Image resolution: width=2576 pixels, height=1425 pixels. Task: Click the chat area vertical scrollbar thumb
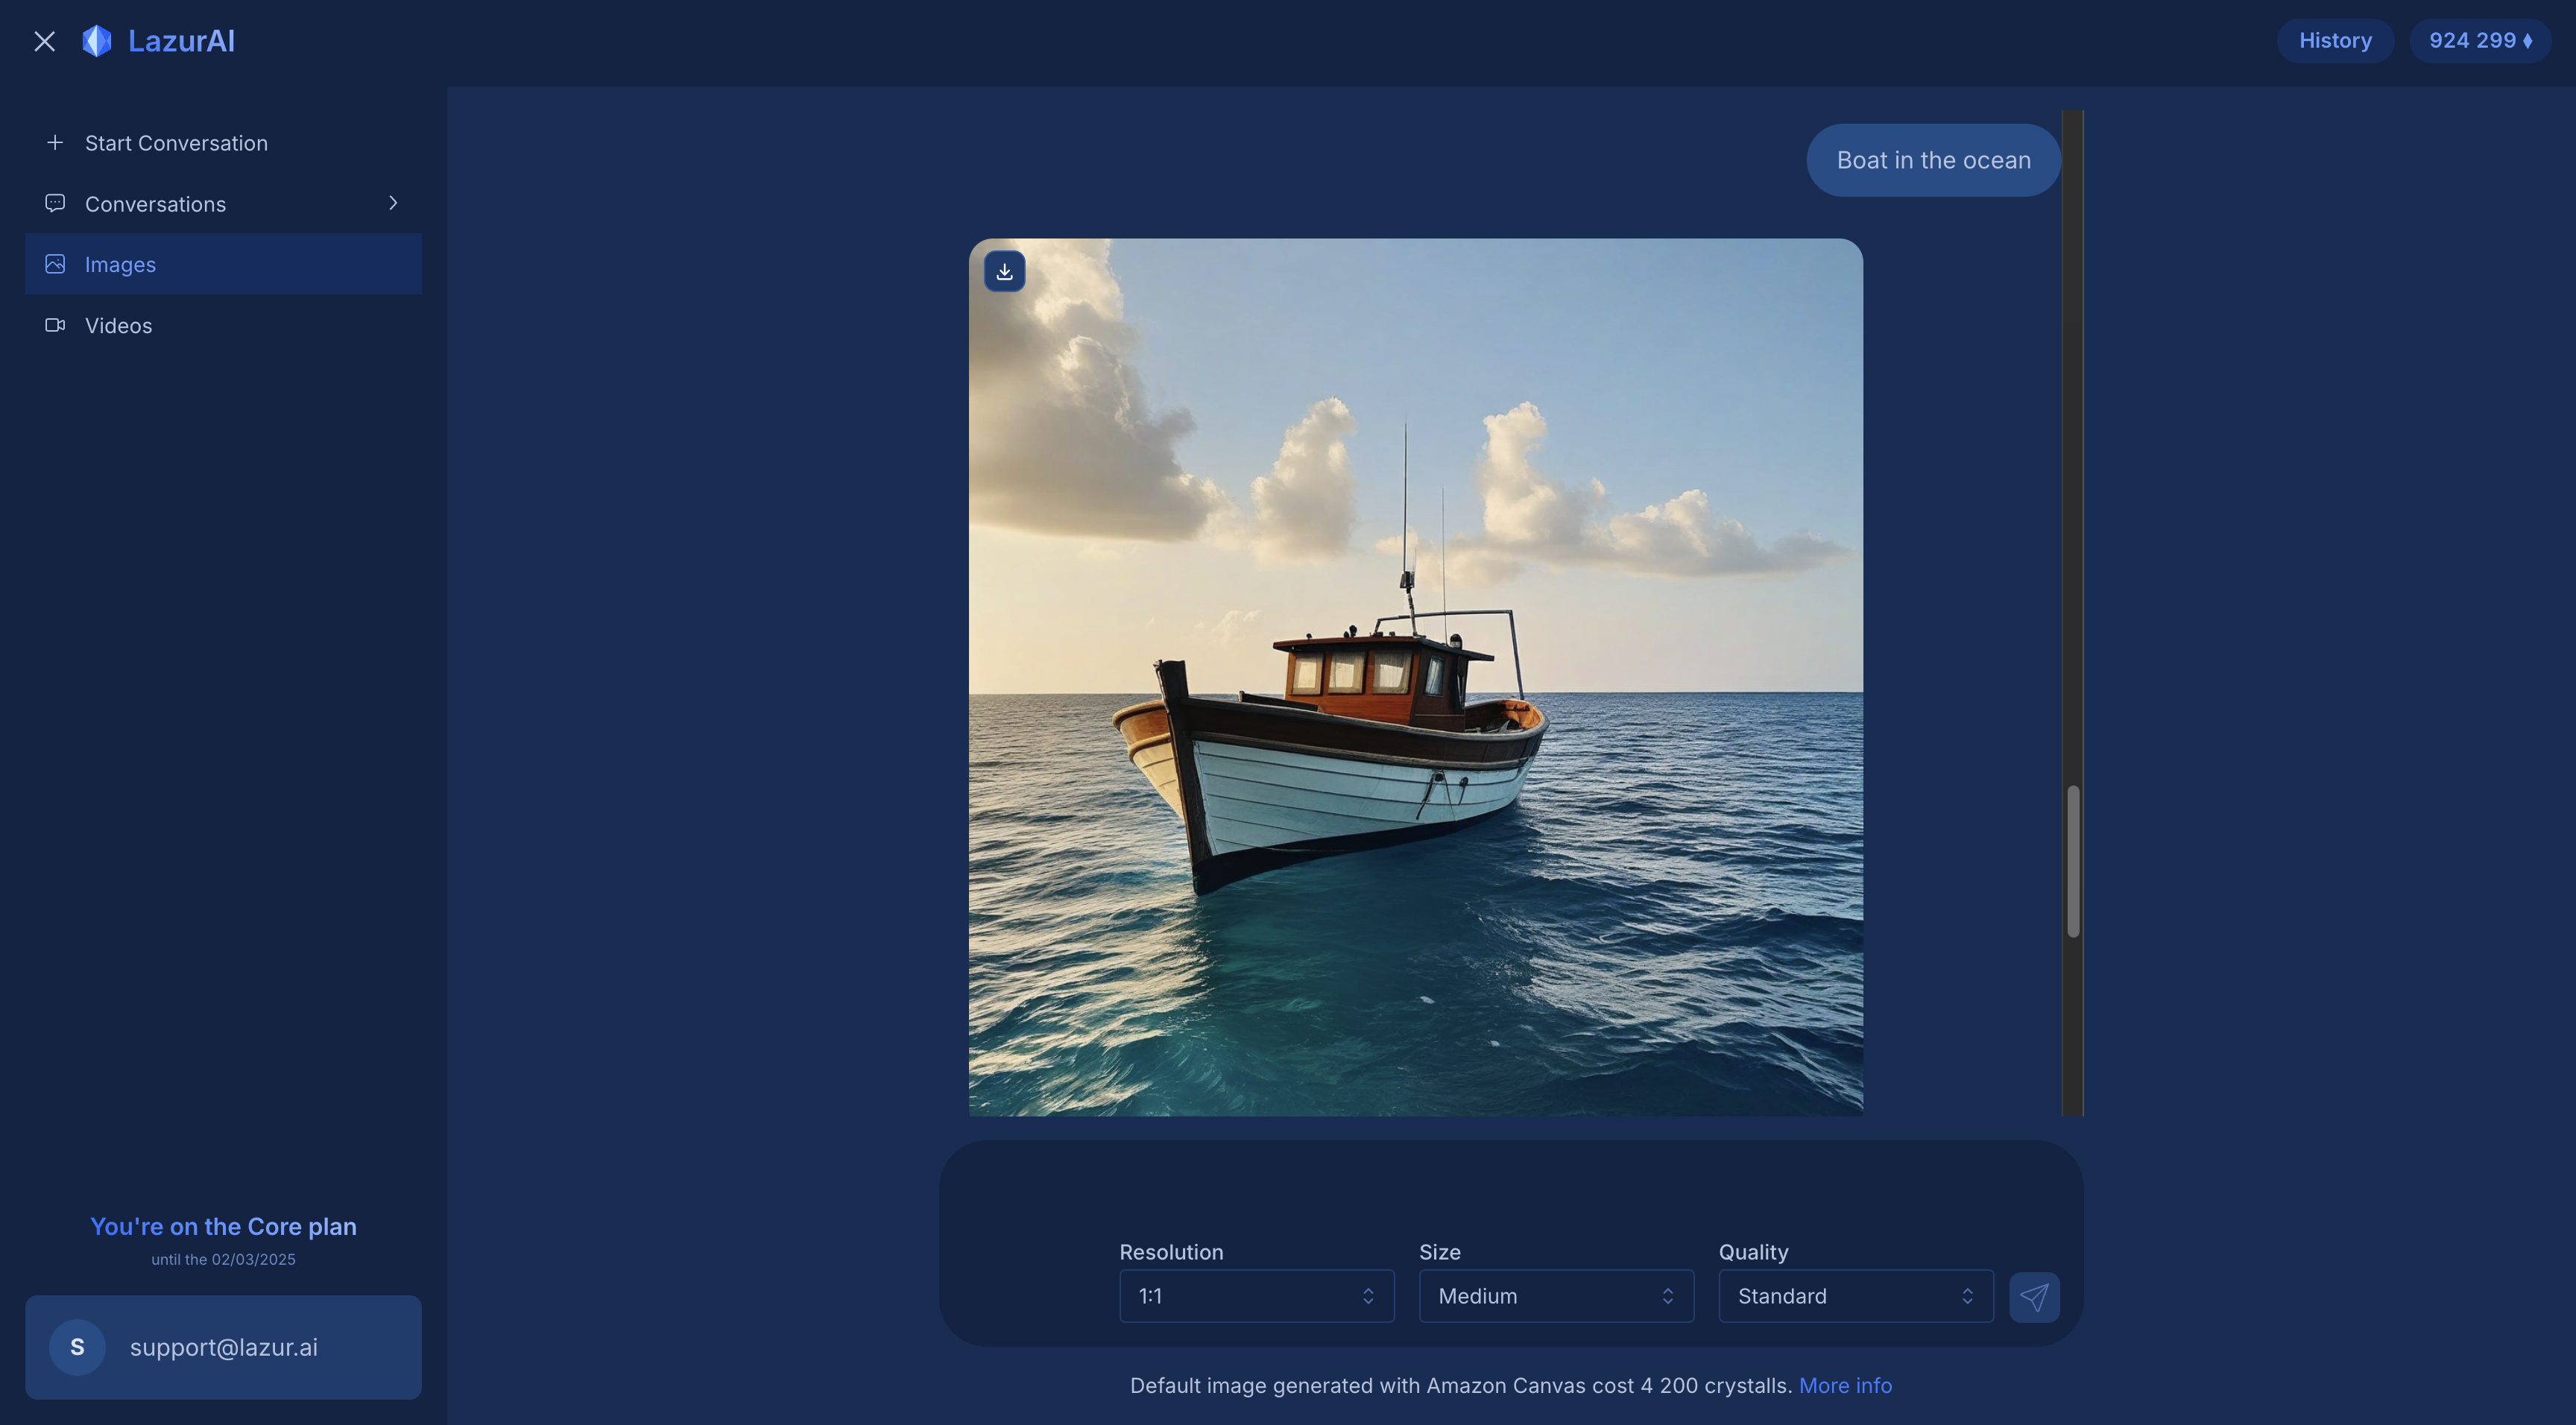tap(2073, 861)
